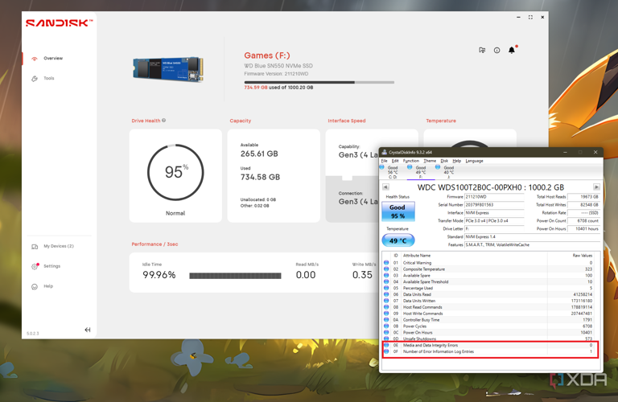The height and width of the screenshot is (402, 618).
Task: Click the Raw Values column header
Action: tap(582, 256)
